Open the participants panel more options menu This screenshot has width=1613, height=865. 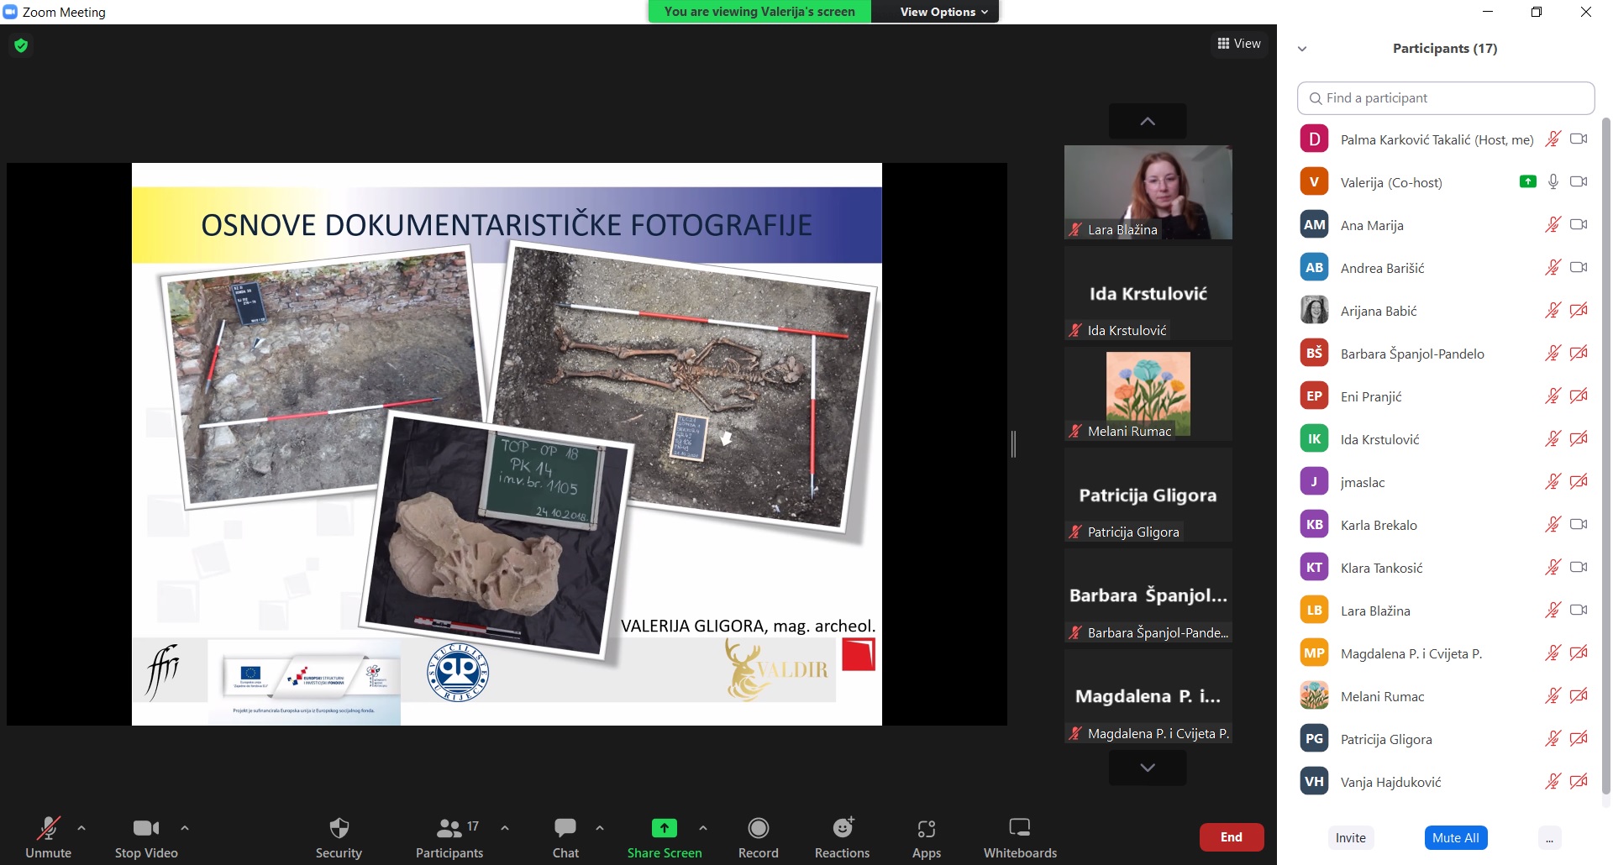[x=1549, y=838]
